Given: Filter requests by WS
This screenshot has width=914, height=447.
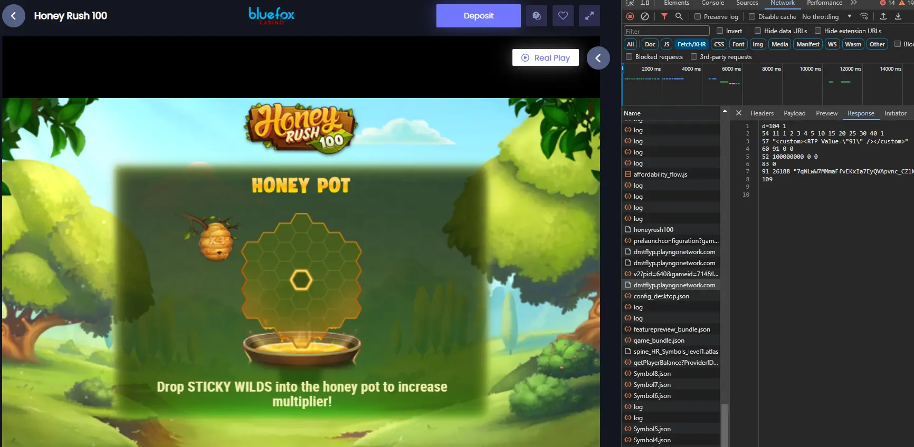Looking at the screenshot, I should click(832, 44).
